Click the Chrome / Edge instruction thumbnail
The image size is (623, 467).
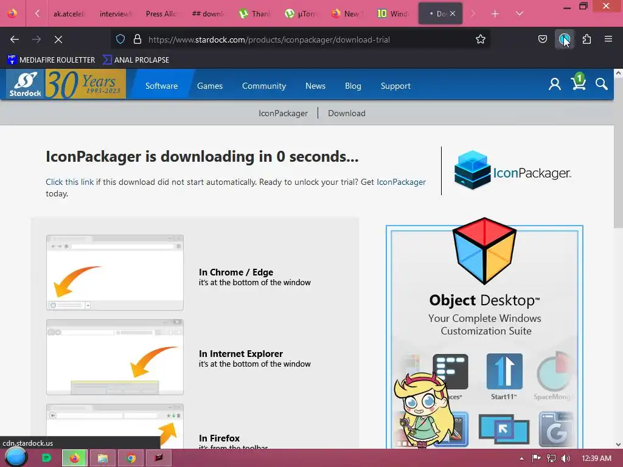[115, 272]
